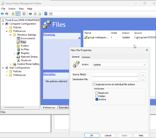Viewport: 156px width, 138px height.
Task: Enable Suppress errors on individual file actions
Action: pyautogui.click(x=94, y=84)
